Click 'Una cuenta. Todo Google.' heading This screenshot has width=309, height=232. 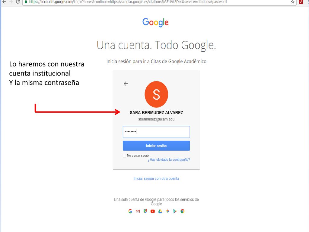[156, 45]
